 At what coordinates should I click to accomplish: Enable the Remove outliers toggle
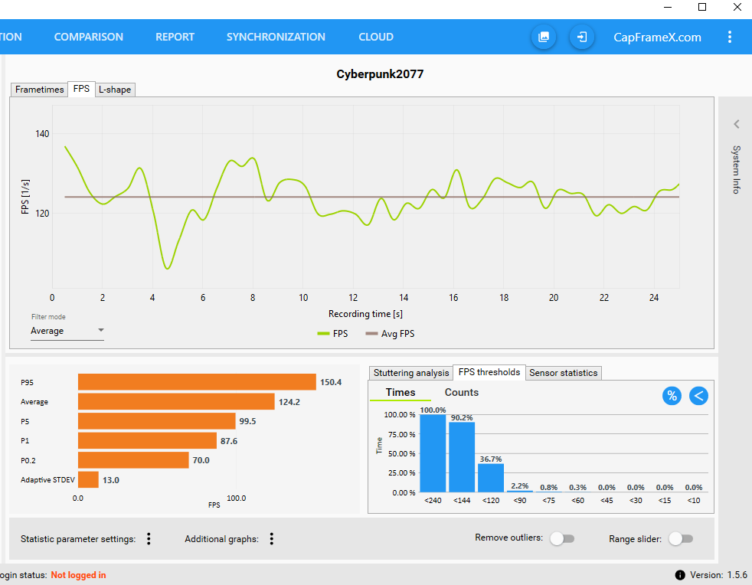(x=562, y=538)
